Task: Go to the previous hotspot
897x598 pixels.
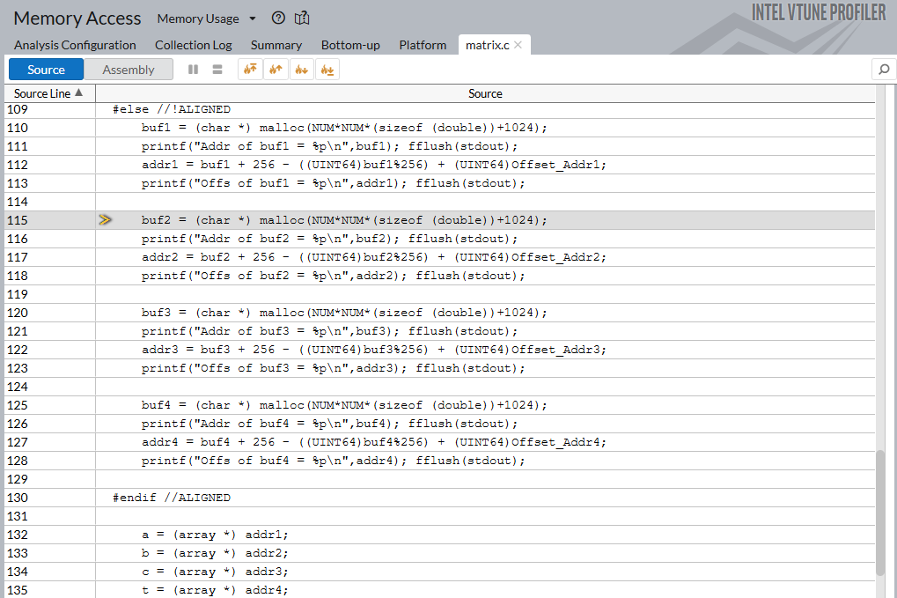Action: tap(276, 70)
